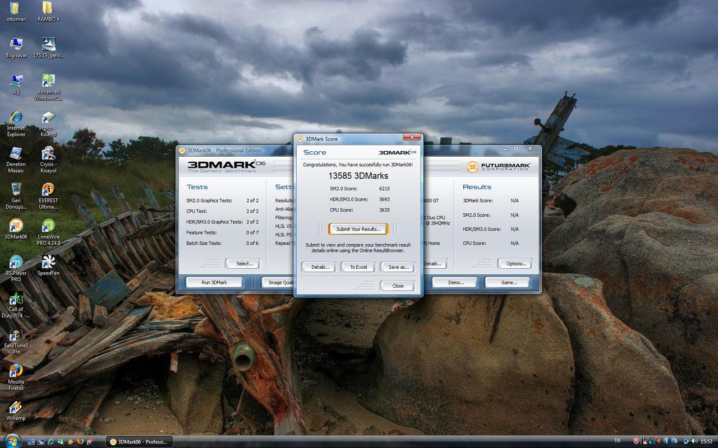Open the RAMBO 4 folder

[x=48, y=11]
